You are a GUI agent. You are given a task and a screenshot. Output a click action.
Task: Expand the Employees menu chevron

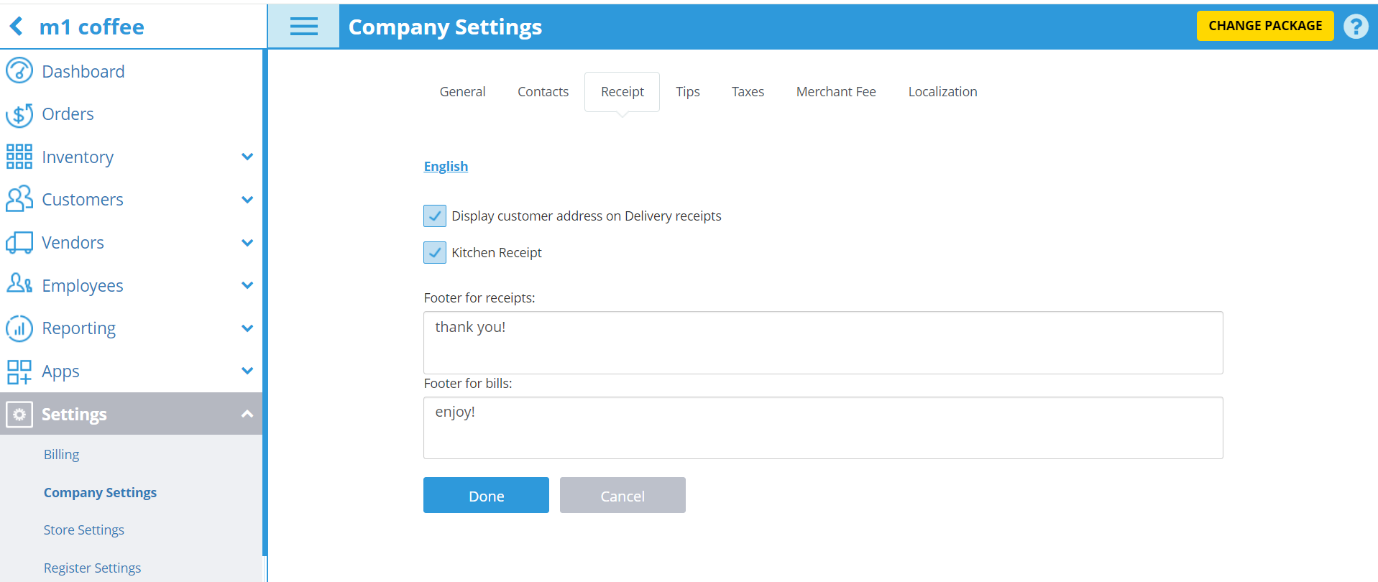(247, 285)
